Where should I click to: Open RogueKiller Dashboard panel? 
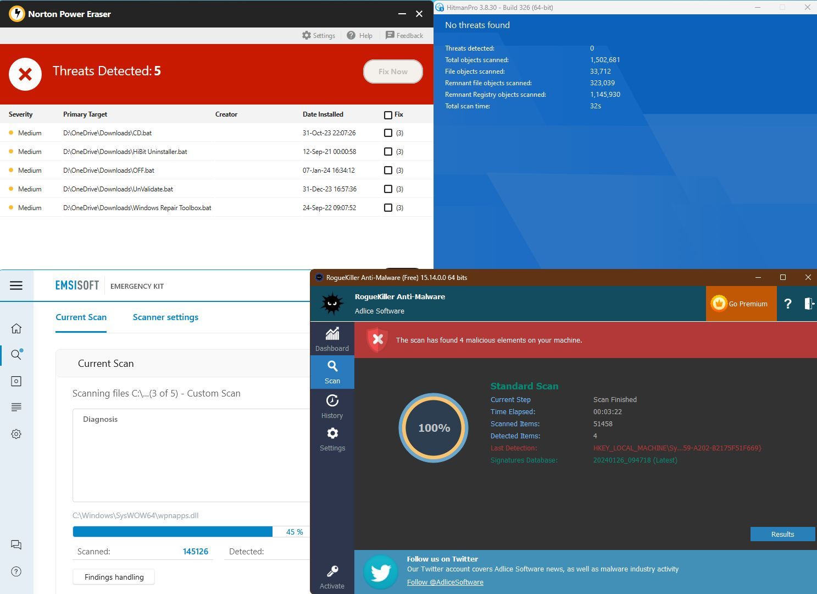tap(332, 339)
